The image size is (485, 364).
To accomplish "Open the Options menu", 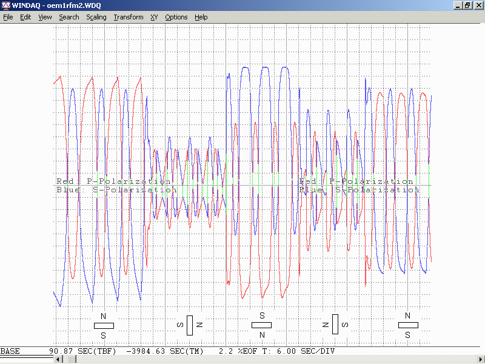I will click(x=176, y=17).
